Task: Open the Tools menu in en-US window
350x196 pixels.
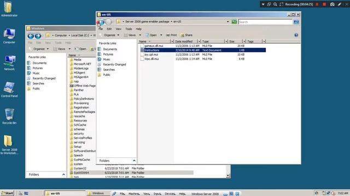Action: coord(129,29)
